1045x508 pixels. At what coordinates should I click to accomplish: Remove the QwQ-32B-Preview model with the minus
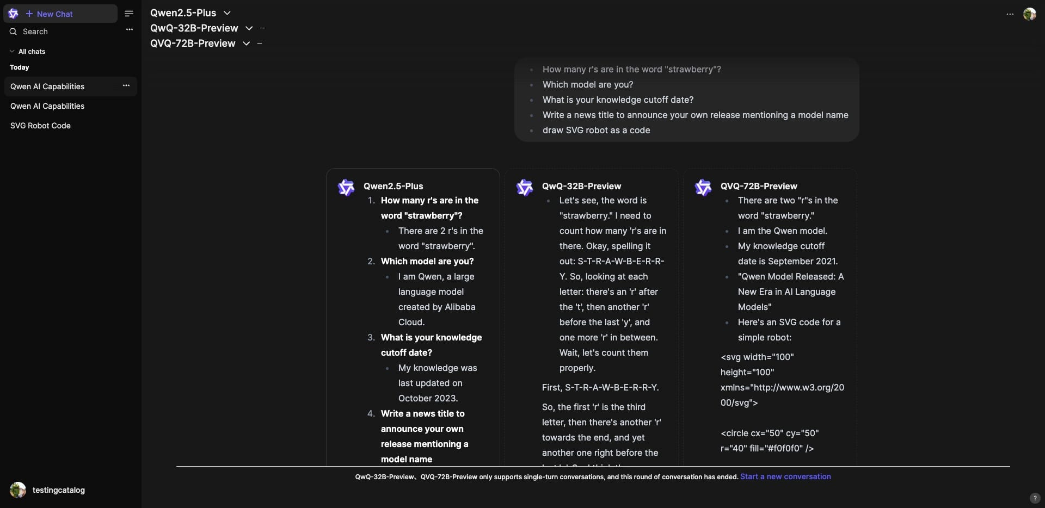[262, 28]
